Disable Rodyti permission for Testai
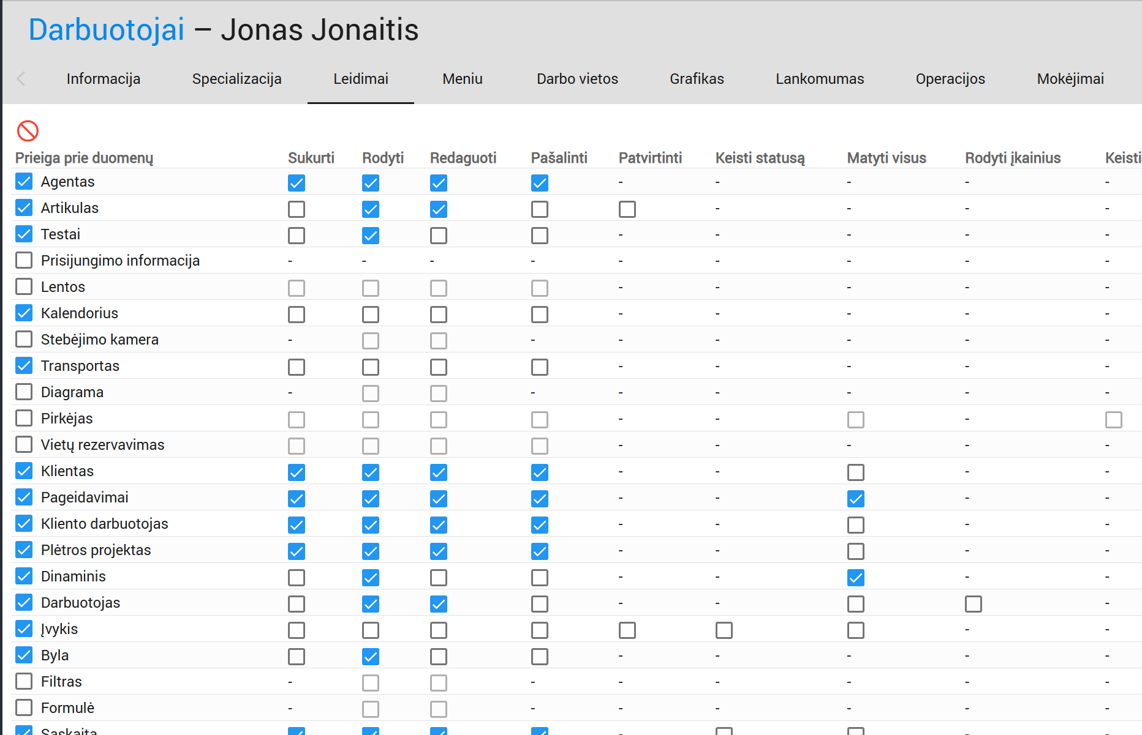Screen dimensions: 1142x735 coord(371,236)
